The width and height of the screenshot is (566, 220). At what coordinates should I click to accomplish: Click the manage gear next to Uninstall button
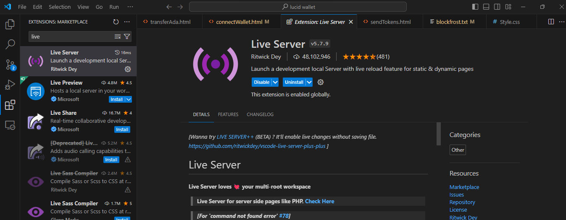321,82
